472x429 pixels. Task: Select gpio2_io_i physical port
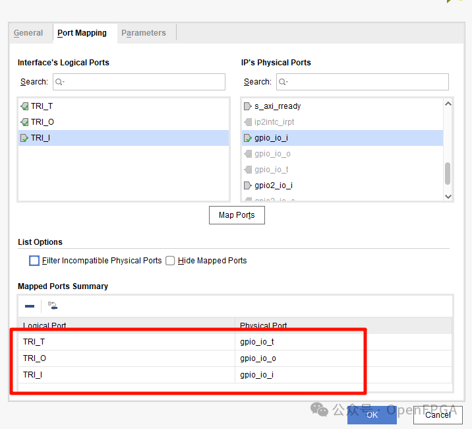342,185
